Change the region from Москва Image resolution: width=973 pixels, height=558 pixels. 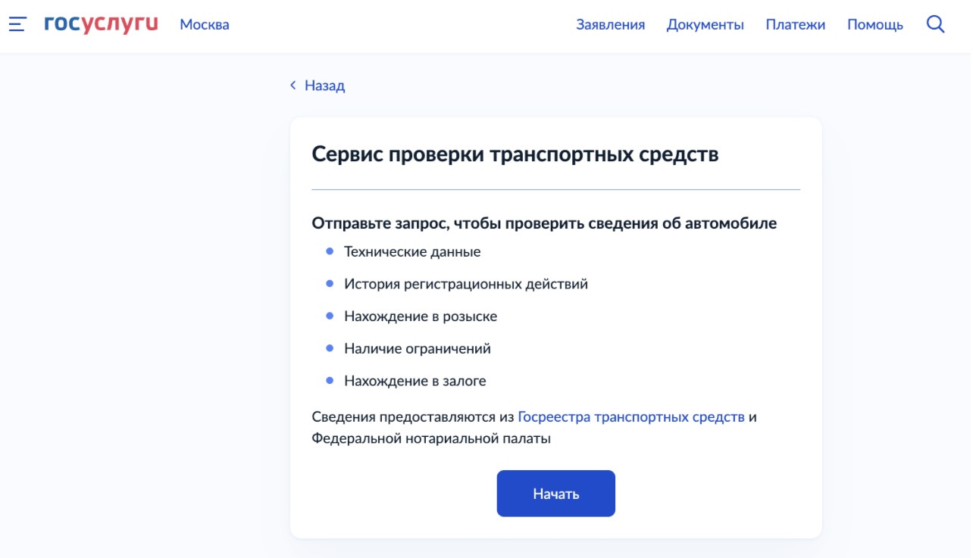coord(203,24)
